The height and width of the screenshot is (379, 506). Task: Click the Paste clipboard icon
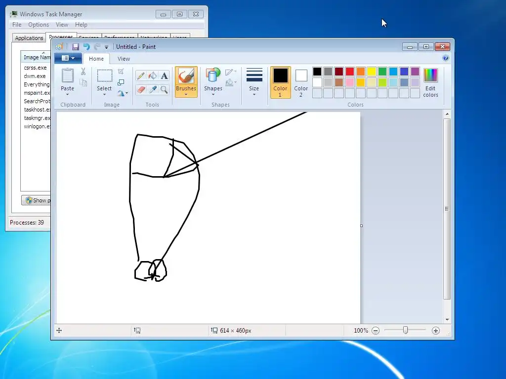[x=67, y=76]
